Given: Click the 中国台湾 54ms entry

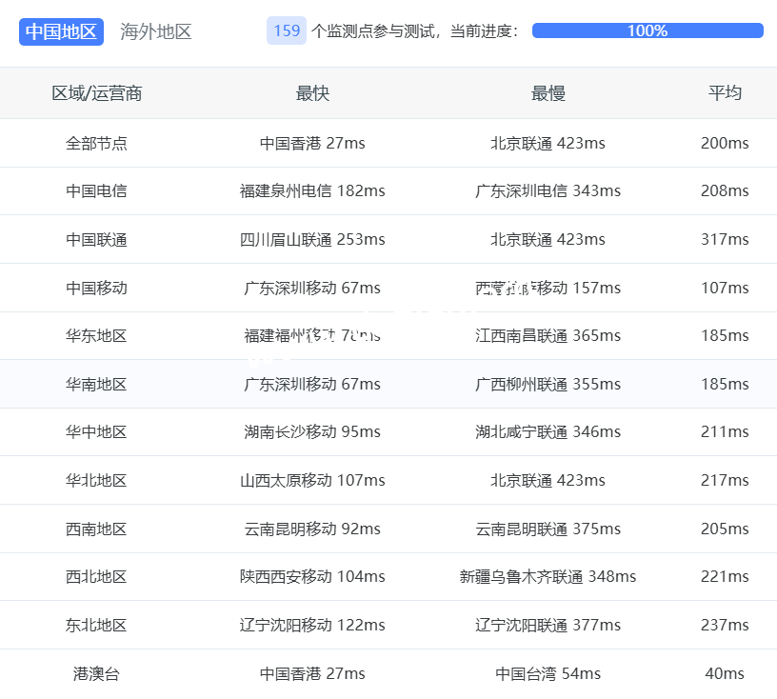Looking at the screenshot, I should [x=548, y=674].
